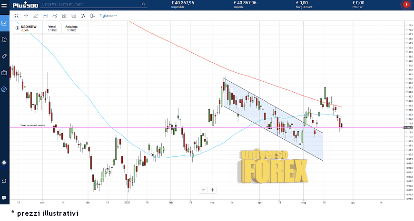The width and height of the screenshot is (414, 221).
Task: Select the pencil drawing tool
Action: [x=36, y=16]
